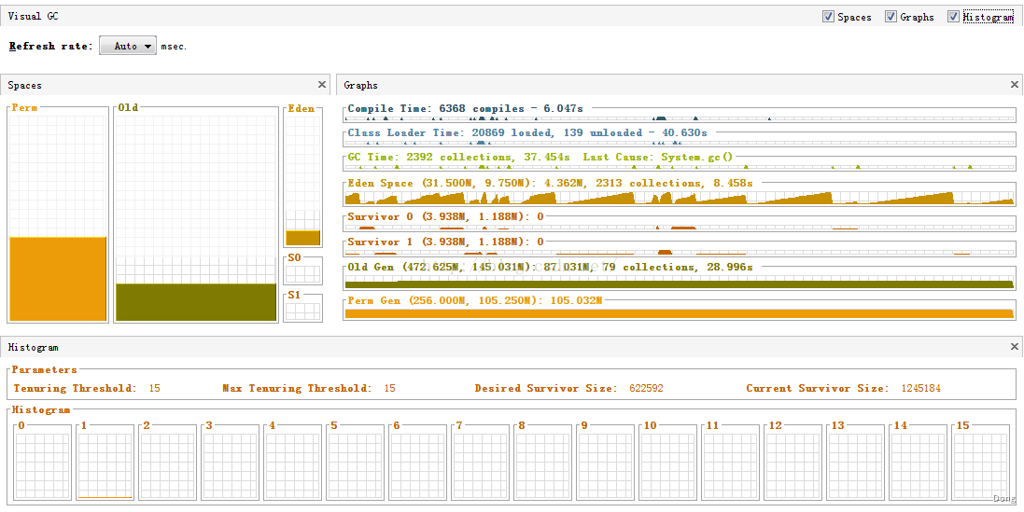Click the Perm space usage bar
Screen dimensions: 1024x512
(x=58, y=279)
